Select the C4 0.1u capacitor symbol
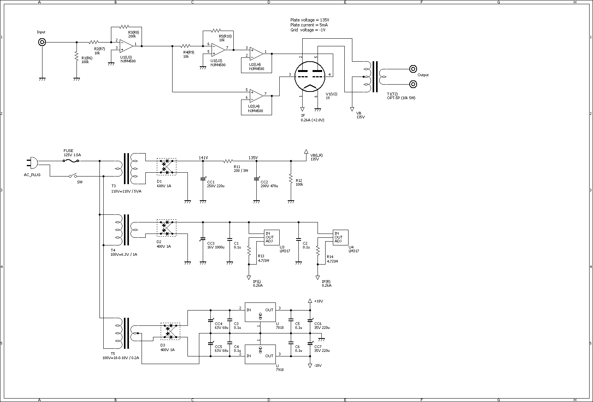Image resolution: width=593 pixels, height=402 pixels. pyautogui.click(x=230, y=343)
